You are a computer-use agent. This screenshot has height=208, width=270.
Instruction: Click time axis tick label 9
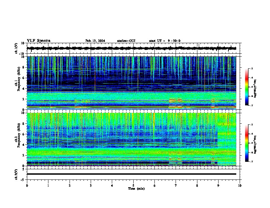218,186
